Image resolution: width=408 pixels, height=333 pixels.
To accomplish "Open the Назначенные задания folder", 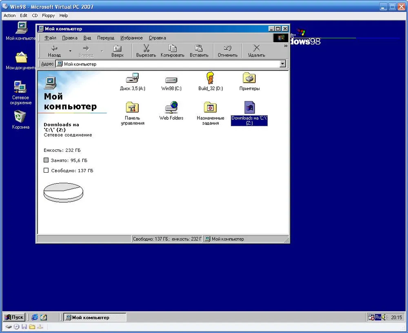I will 210,107.
